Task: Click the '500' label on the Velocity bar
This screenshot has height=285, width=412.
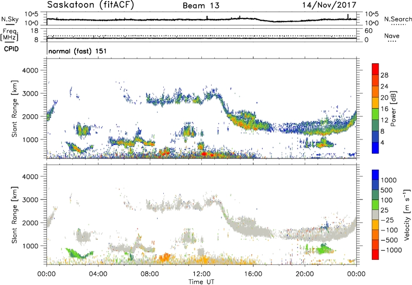Action: [x=387, y=190]
